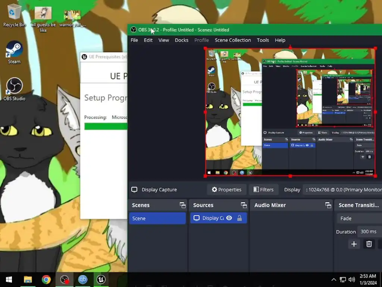Image resolution: width=382 pixels, height=287 pixels.
Task: Pop out the Scenes dock
Action: [182, 205]
